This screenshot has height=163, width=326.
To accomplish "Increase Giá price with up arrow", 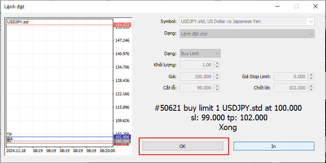I will pos(217,75).
